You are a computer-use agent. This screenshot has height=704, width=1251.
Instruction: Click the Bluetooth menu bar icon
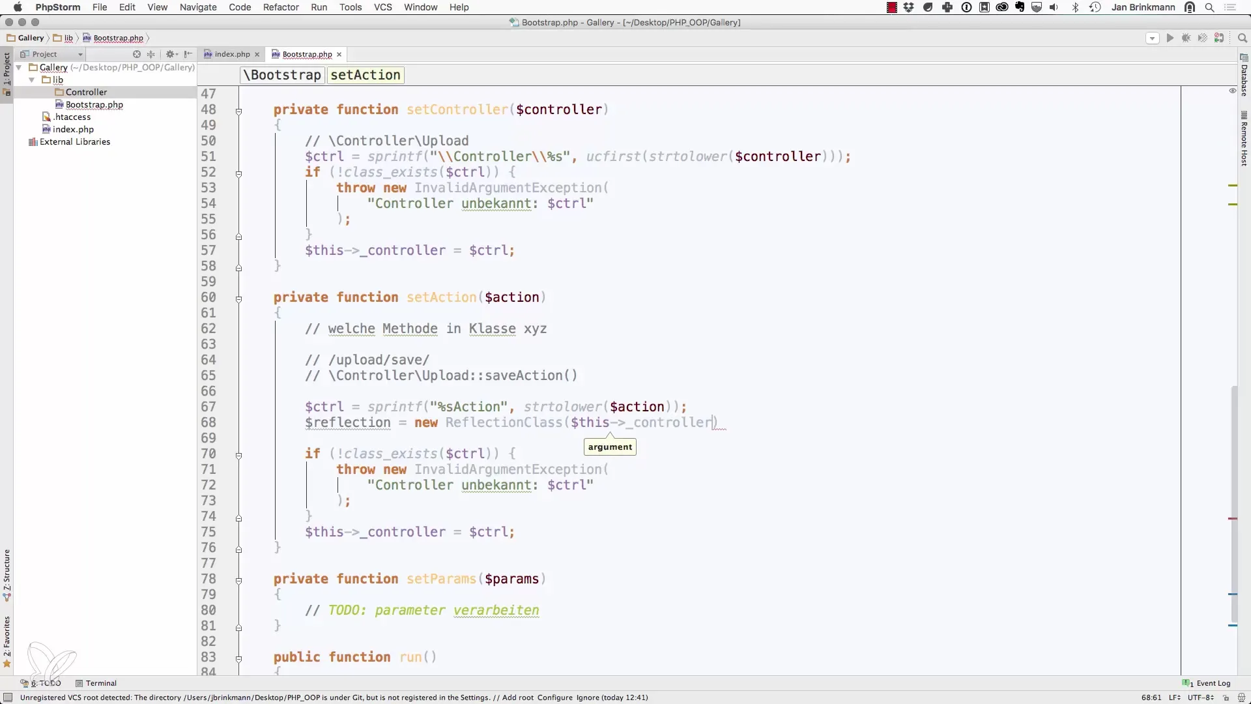1076,7
